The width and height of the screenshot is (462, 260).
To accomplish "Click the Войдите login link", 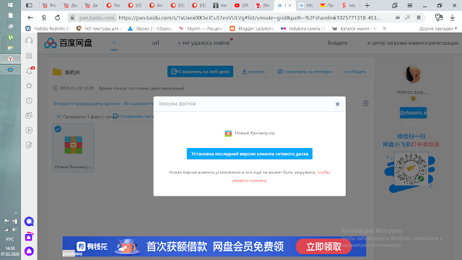I will tap(337, 43).
